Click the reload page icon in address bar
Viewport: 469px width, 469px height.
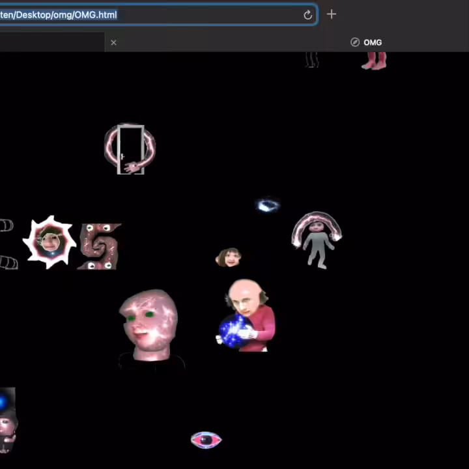pos(307,14)
